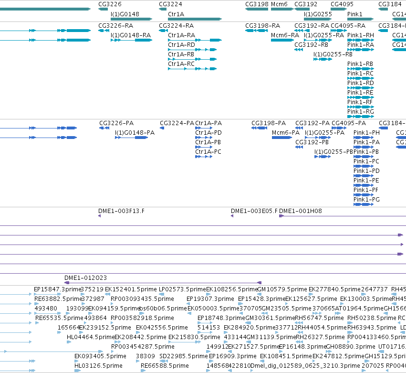Click the l(1)G0148-RA transcript label
This screenshot has width=406, height=373.
tap(131, 35)
